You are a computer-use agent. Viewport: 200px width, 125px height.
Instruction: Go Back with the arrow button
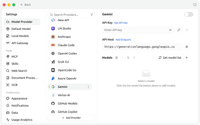coord(26,5)
